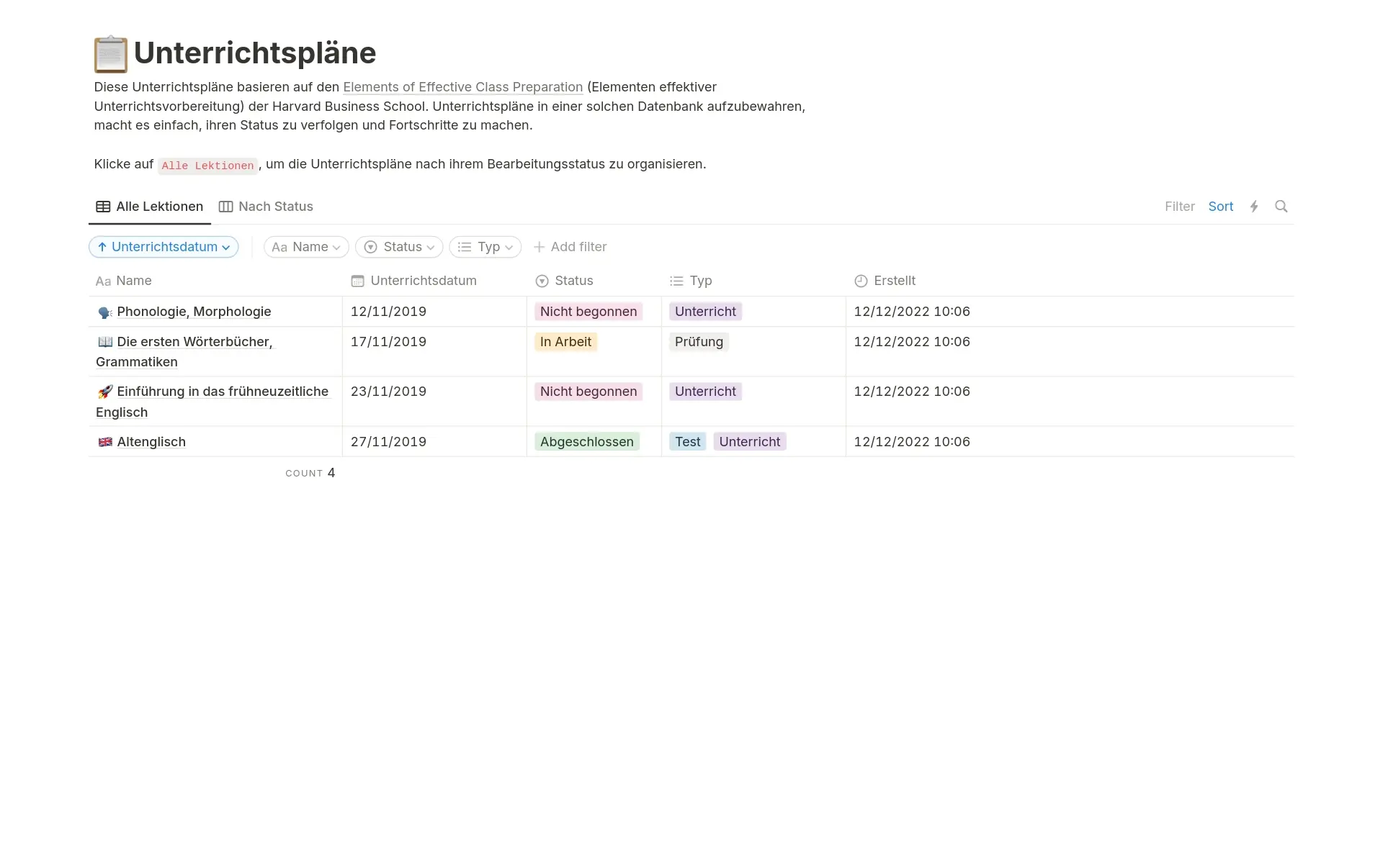Click the list icon in the Typ column header
This screenshot has width=1383, height=863.
[x=676, y=281]
